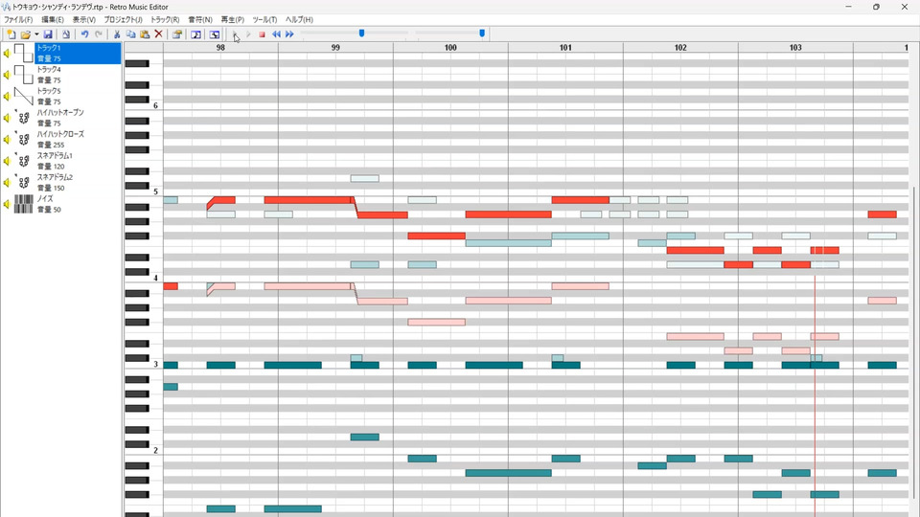Mute スネアドラム2 speaker toggle
Screen dimensions: 920x517
tap(7, 182)
